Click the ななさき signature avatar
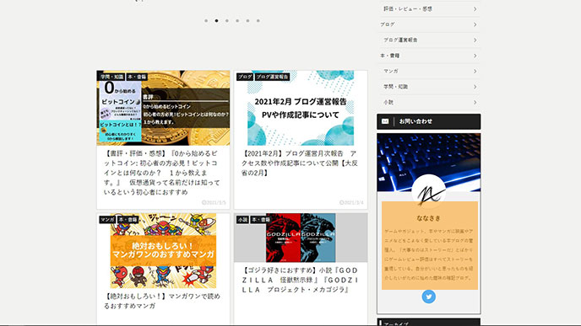This screenshot has height=326, width=581. pos(429,192)
